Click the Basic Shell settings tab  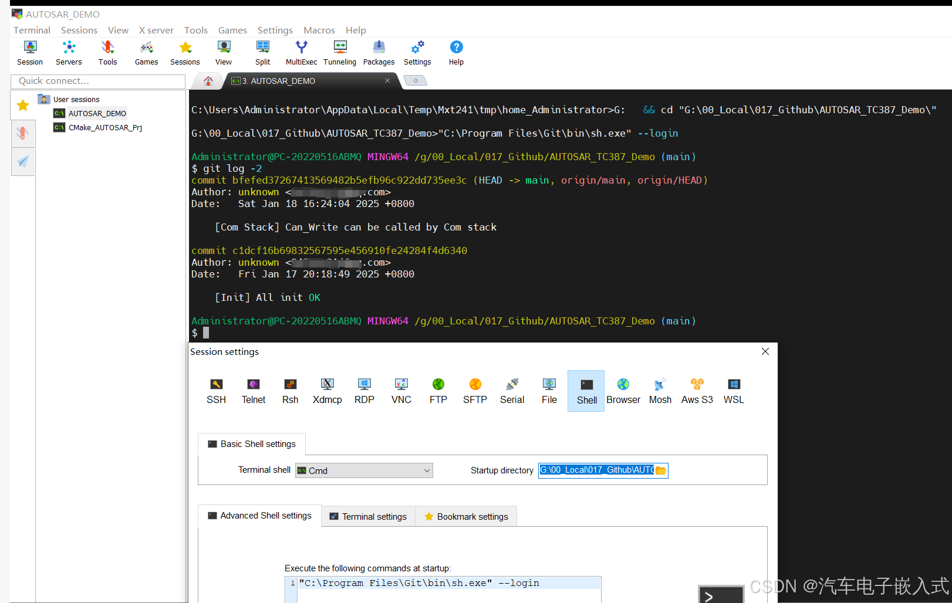coord(252,444)
